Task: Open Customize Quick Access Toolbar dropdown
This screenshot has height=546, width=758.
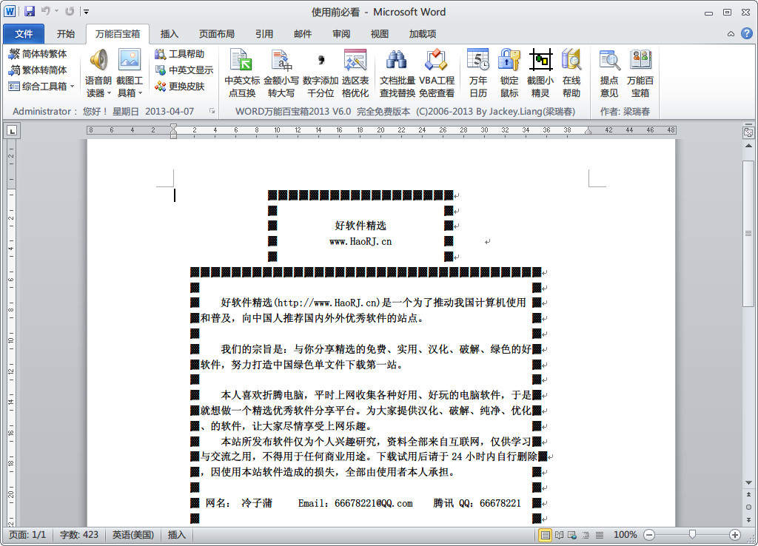Action: tap(86, 12)
